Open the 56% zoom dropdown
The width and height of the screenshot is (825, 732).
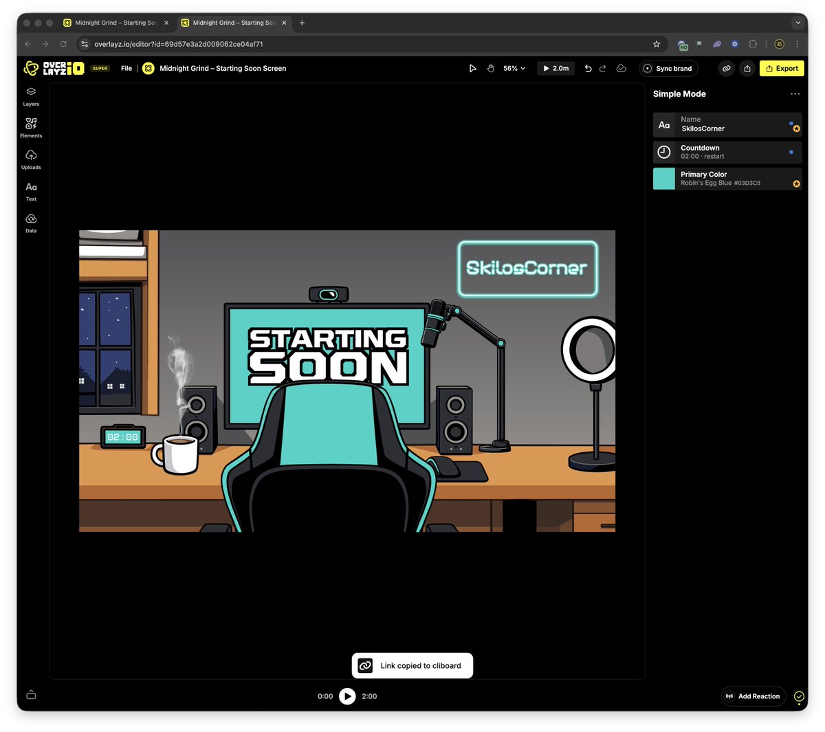pyautogui.click(x=514, y=68)
